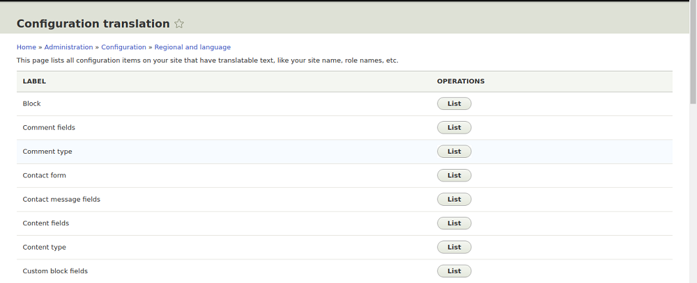
Task: Open the Configuration breadcrumb link
Action: (123, 47)
